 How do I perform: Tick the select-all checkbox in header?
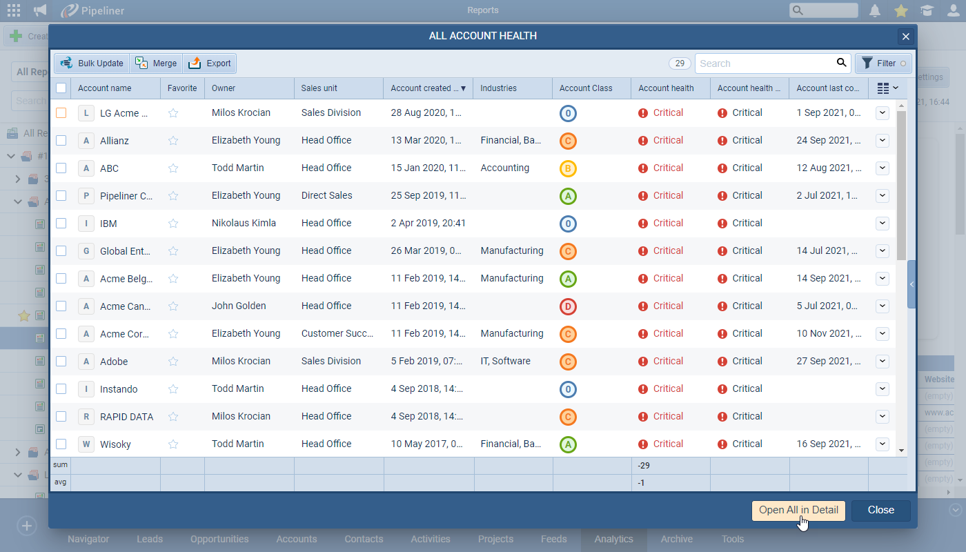[x=61, y=88]
